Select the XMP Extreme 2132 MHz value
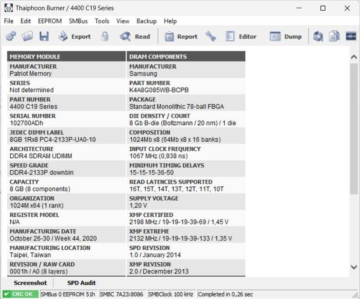 point(181,238)
